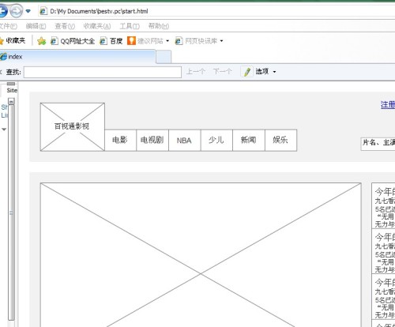Screen dimensions: 395x327
Task: Expand the 建议网站 dropdown arrow
Action: tap(167, 41)
